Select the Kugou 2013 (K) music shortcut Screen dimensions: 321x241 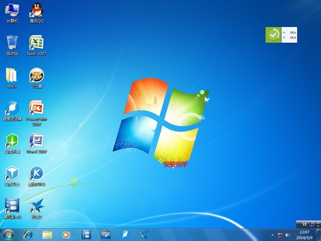click(37, 176)
